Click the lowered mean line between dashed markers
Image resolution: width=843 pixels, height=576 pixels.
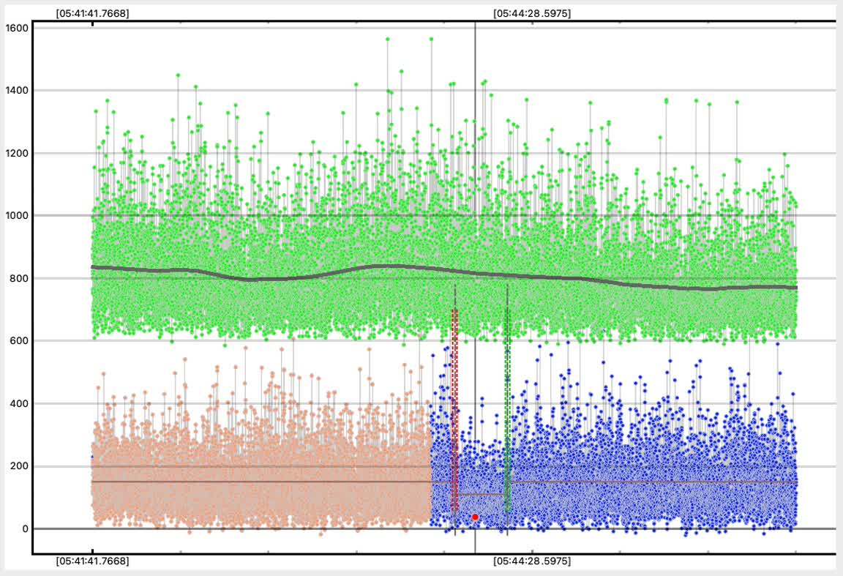tap(481, 495)
